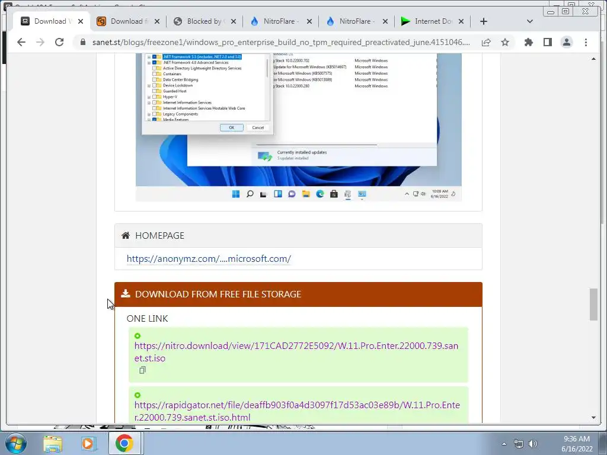Click the Download From Free File Storage header
Screen dimensions: 607x455
coord(298,294)
